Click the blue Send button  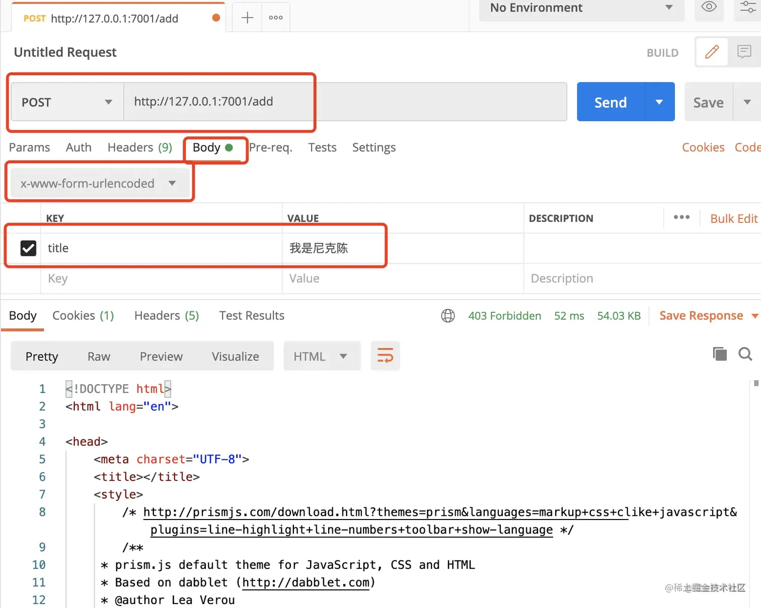[x=611, y=102]
